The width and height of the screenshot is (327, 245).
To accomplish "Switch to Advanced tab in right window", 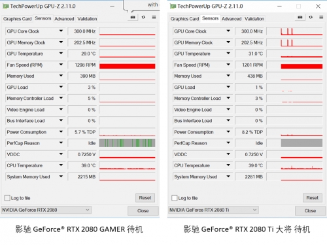I will pyautogui.click(x=232, y=19).
